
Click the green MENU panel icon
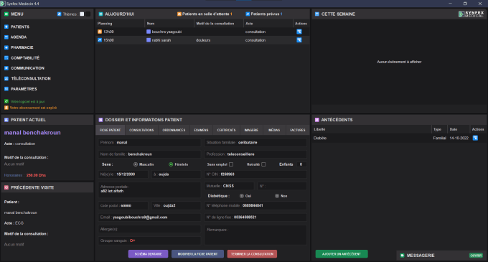6,14
